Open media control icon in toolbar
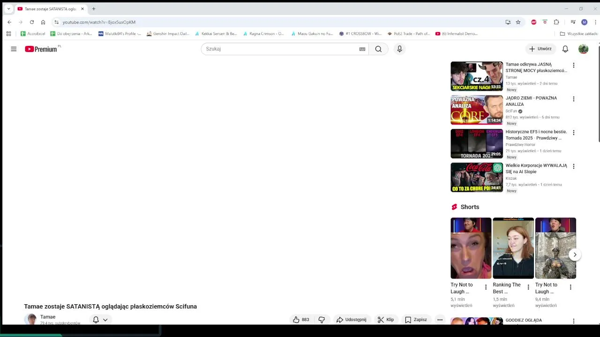 [573, 22]
